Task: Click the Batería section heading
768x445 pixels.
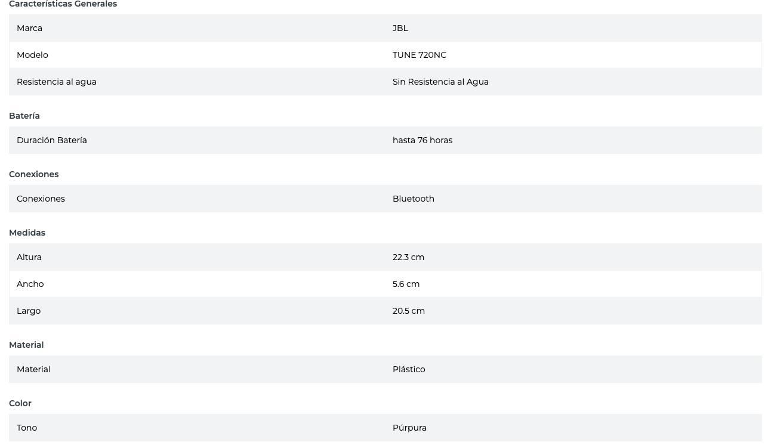Action: tap(24, 116)
